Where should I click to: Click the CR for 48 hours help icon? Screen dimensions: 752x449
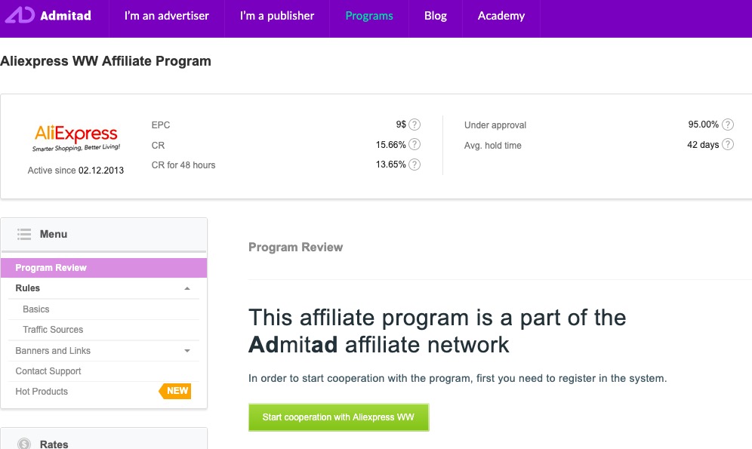pyautogui.click(x=415, y=165)
